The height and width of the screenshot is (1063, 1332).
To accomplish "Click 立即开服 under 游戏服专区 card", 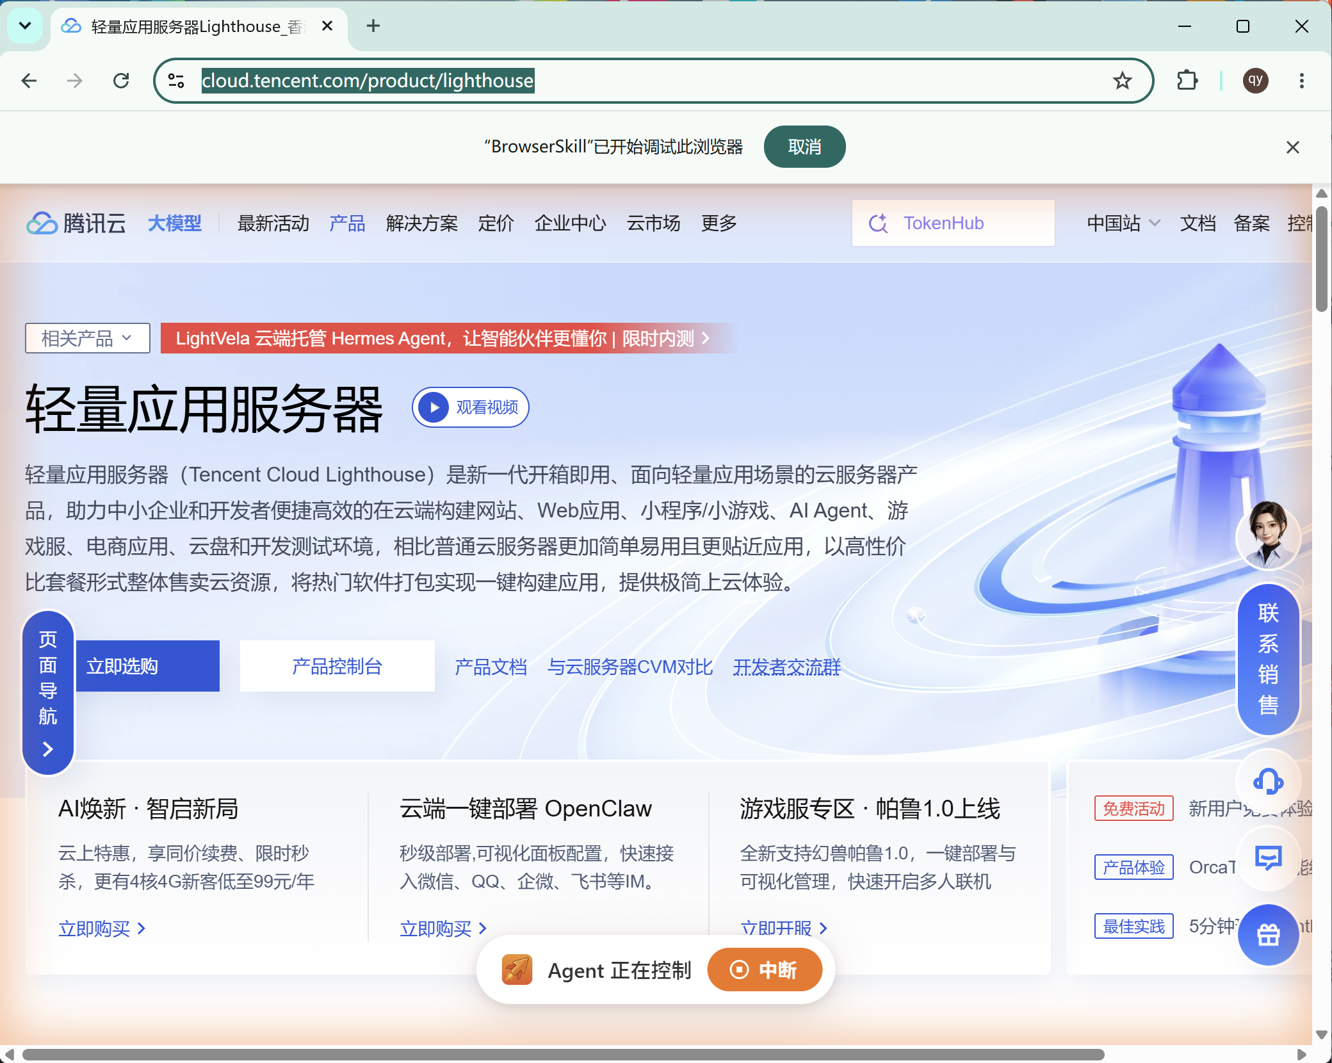I will [784, 928].
